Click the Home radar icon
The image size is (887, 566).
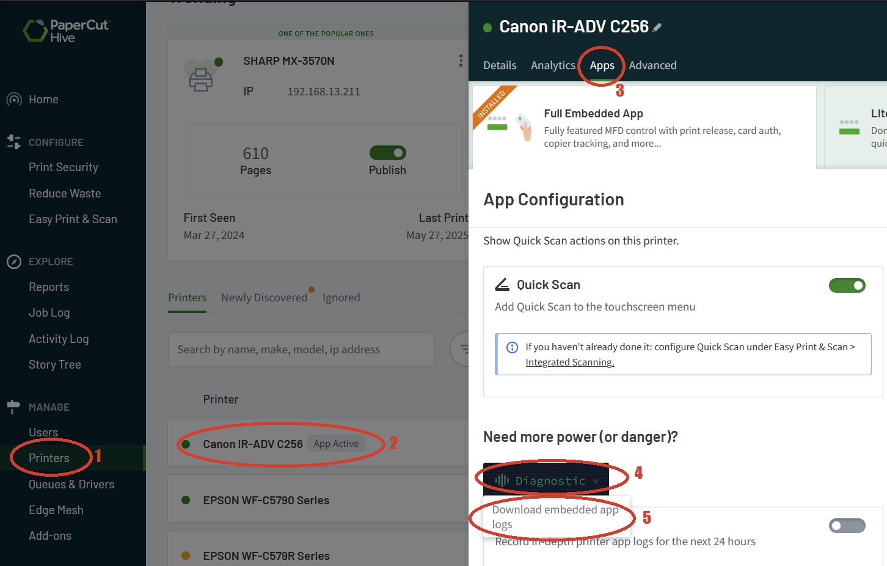pyautogui.click(x=14, y=99)
